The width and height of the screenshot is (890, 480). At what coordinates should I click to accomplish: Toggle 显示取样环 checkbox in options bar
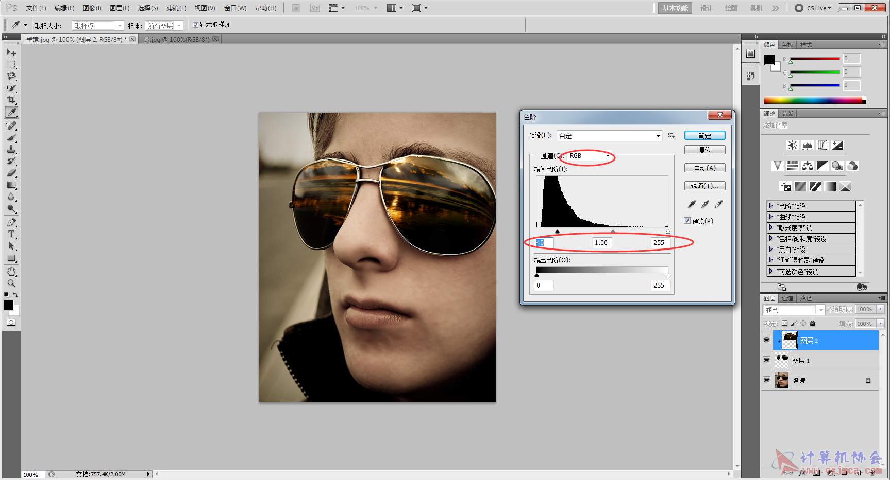(x=195, y=25)
